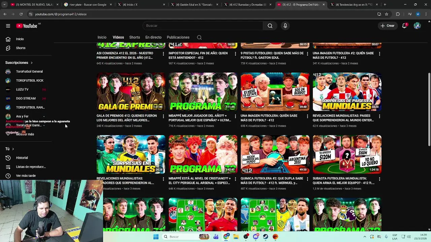The image size is (431, 242).
Task: Search within channel using magnifier icon
Action: [x=199, y=37]
